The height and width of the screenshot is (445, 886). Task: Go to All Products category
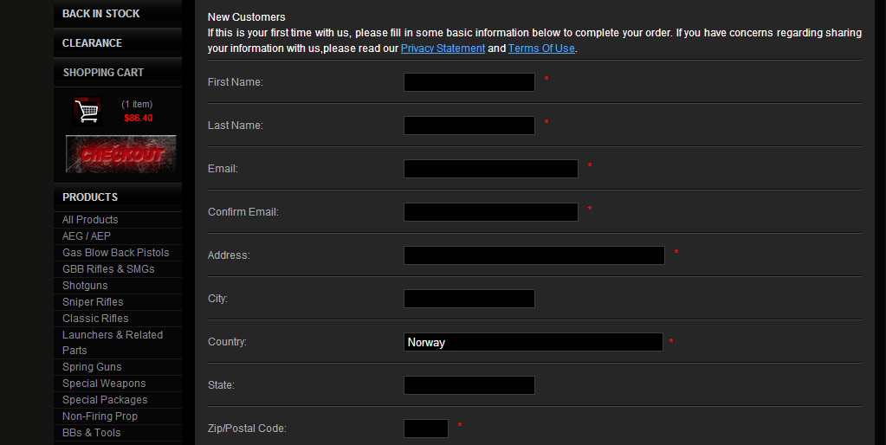90,220
